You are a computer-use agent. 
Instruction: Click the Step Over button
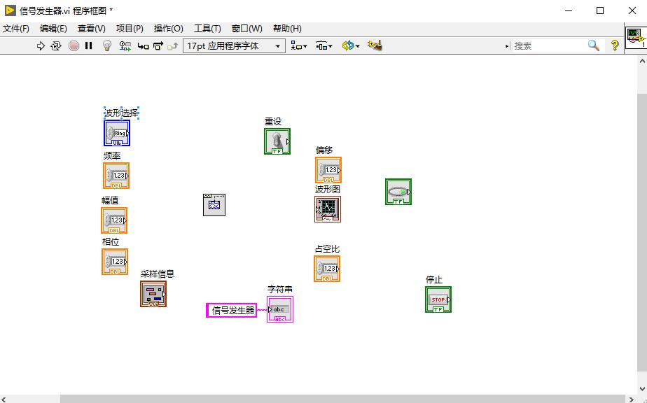(158, 45)
